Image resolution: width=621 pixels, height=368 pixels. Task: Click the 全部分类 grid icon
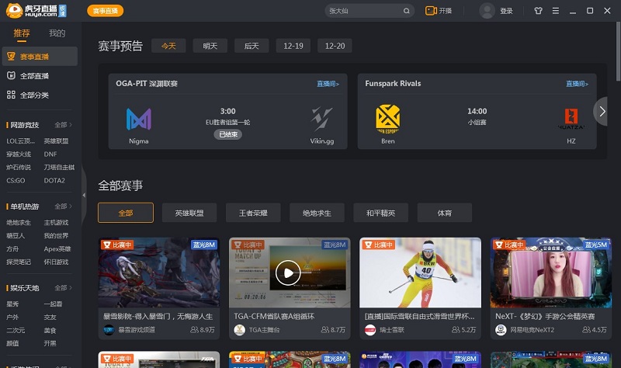click(11, 95)
